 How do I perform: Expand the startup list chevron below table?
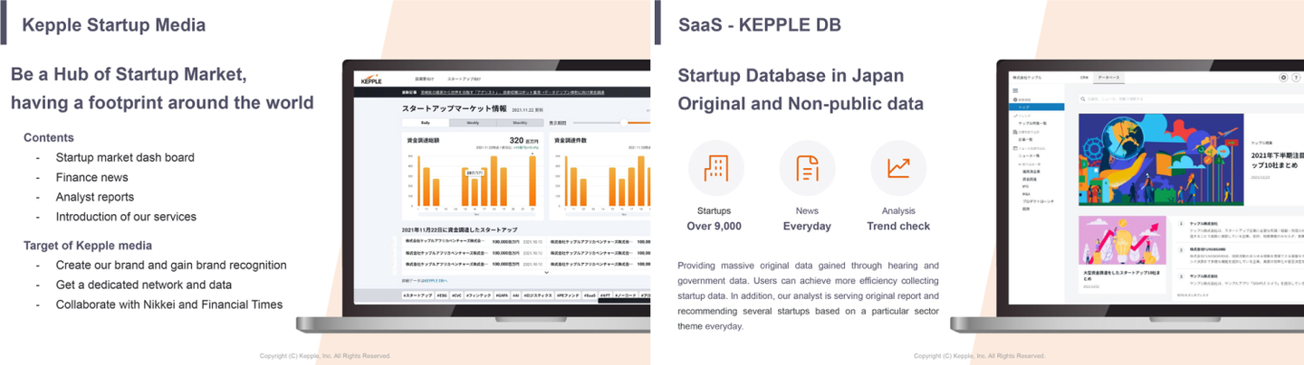pyautogui.click(x=546, y=272)
